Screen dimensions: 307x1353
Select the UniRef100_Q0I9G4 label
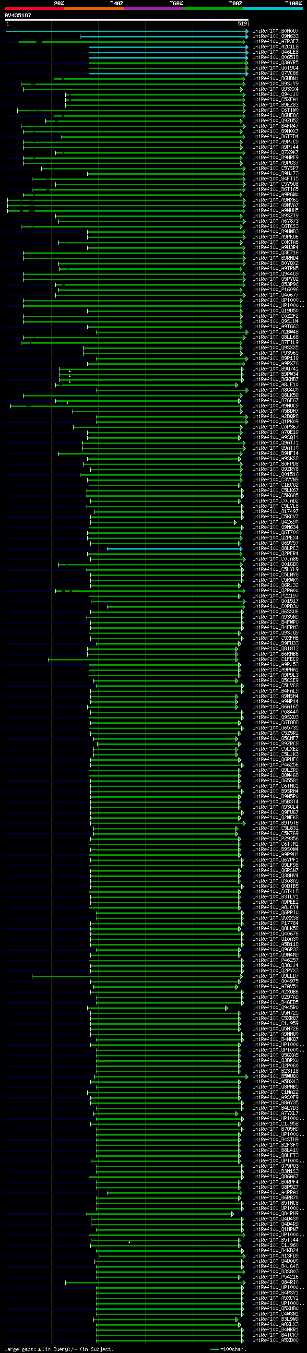pos(275,68)
